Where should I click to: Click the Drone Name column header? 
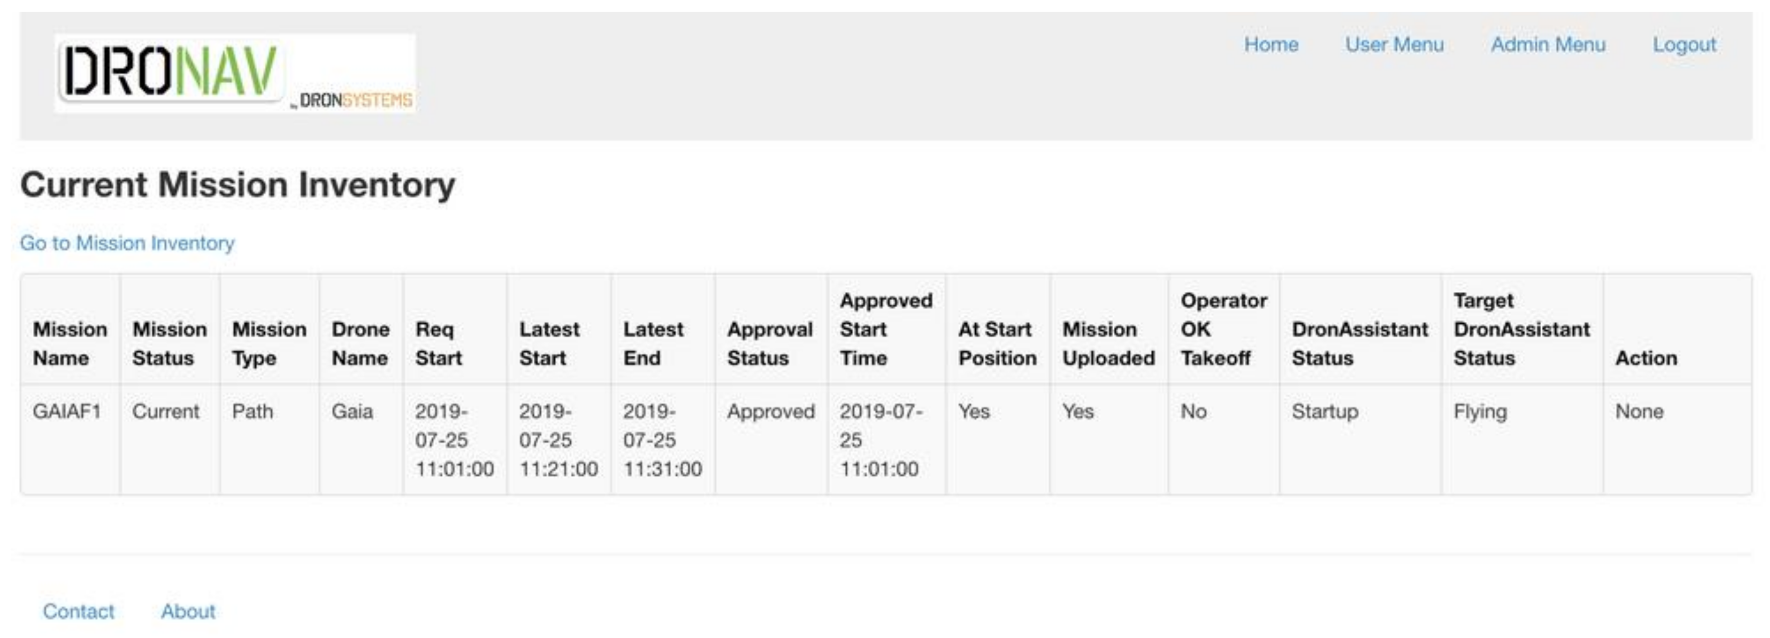point(360,343)
